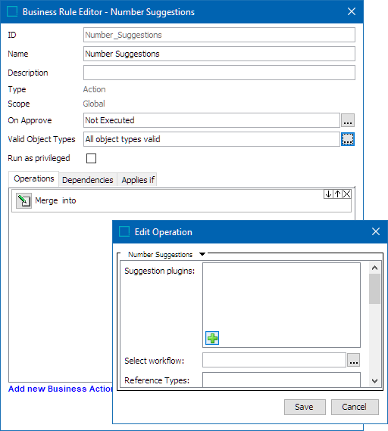Move the operation up with the up arrow
The width and height of the screenshot is (388, 431).
tap(337, 194)
